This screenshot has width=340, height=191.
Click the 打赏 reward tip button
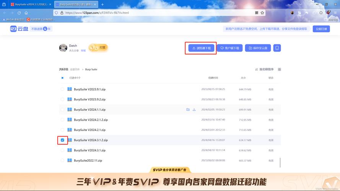click(x=98, y=48)
